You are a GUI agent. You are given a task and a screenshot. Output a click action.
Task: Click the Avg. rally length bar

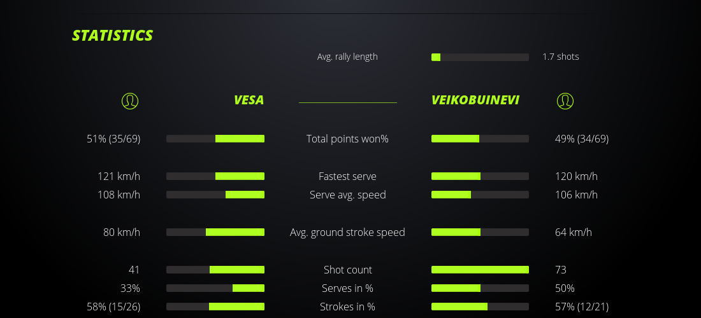[480, 57]
